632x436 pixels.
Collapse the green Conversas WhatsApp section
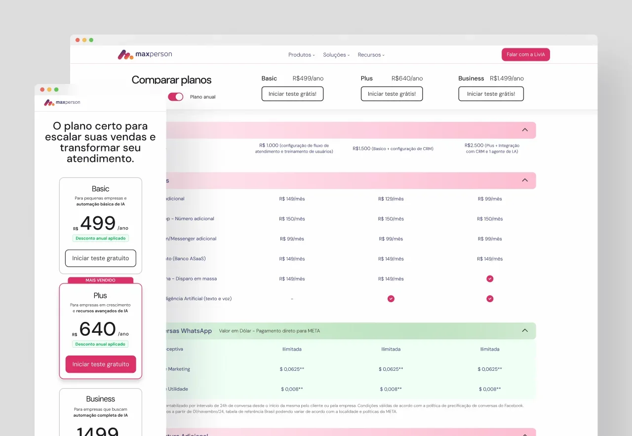(x=525, y=330)
